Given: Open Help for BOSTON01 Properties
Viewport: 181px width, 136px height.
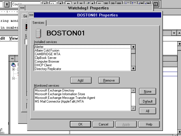Looking at the screenshot, I should tap(149, 124).
